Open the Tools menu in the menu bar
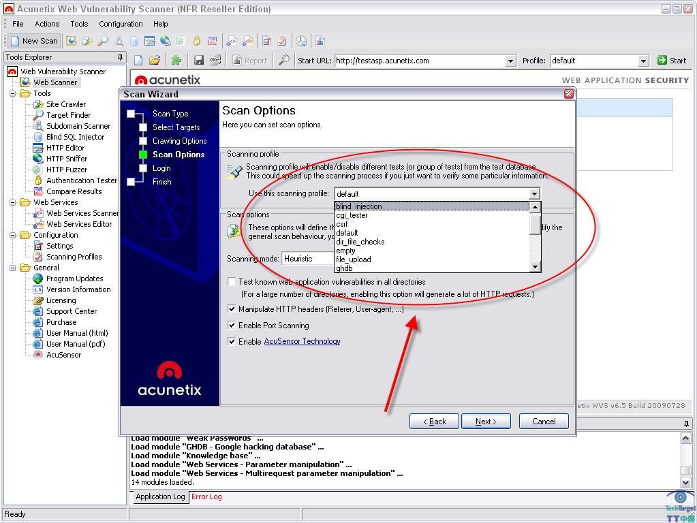697x523 pixels. (x=79, y=24)
